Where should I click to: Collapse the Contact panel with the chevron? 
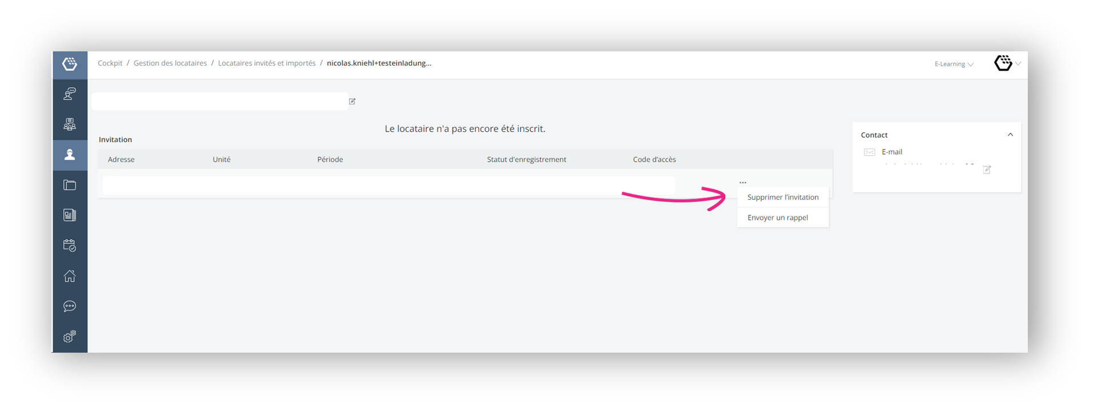(x=1010, y=135)
